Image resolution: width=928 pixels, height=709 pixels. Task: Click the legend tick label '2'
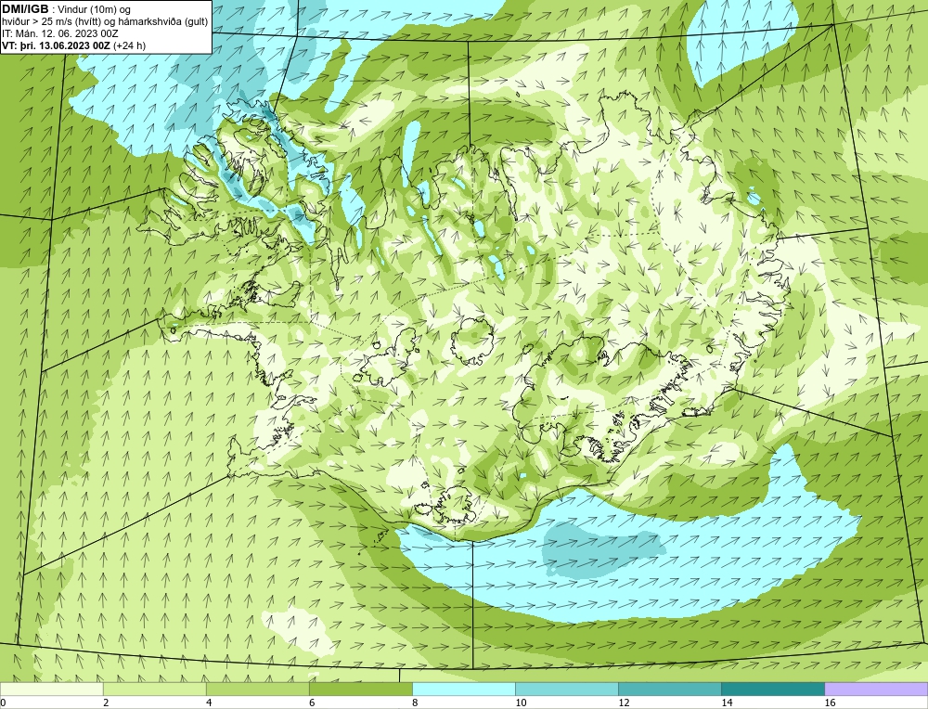(106, 703)
